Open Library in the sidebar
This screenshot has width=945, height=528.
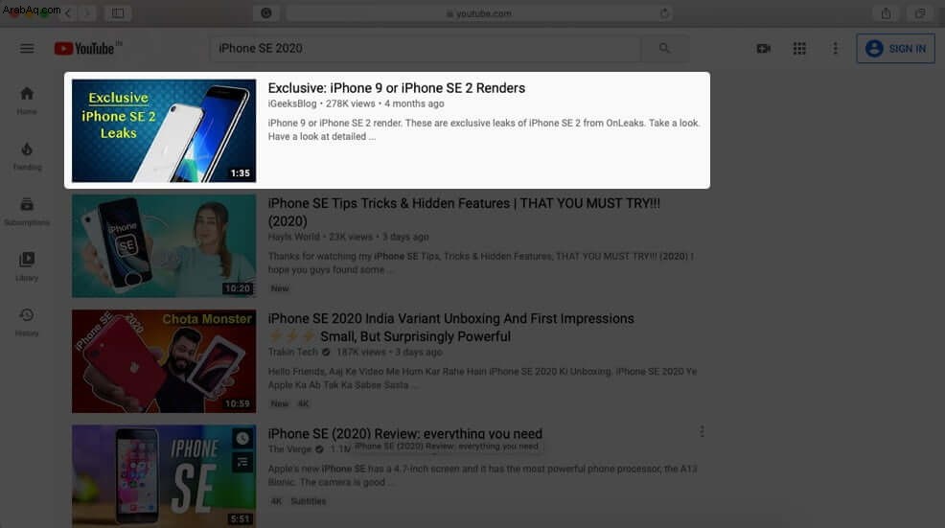coord(27,267)
